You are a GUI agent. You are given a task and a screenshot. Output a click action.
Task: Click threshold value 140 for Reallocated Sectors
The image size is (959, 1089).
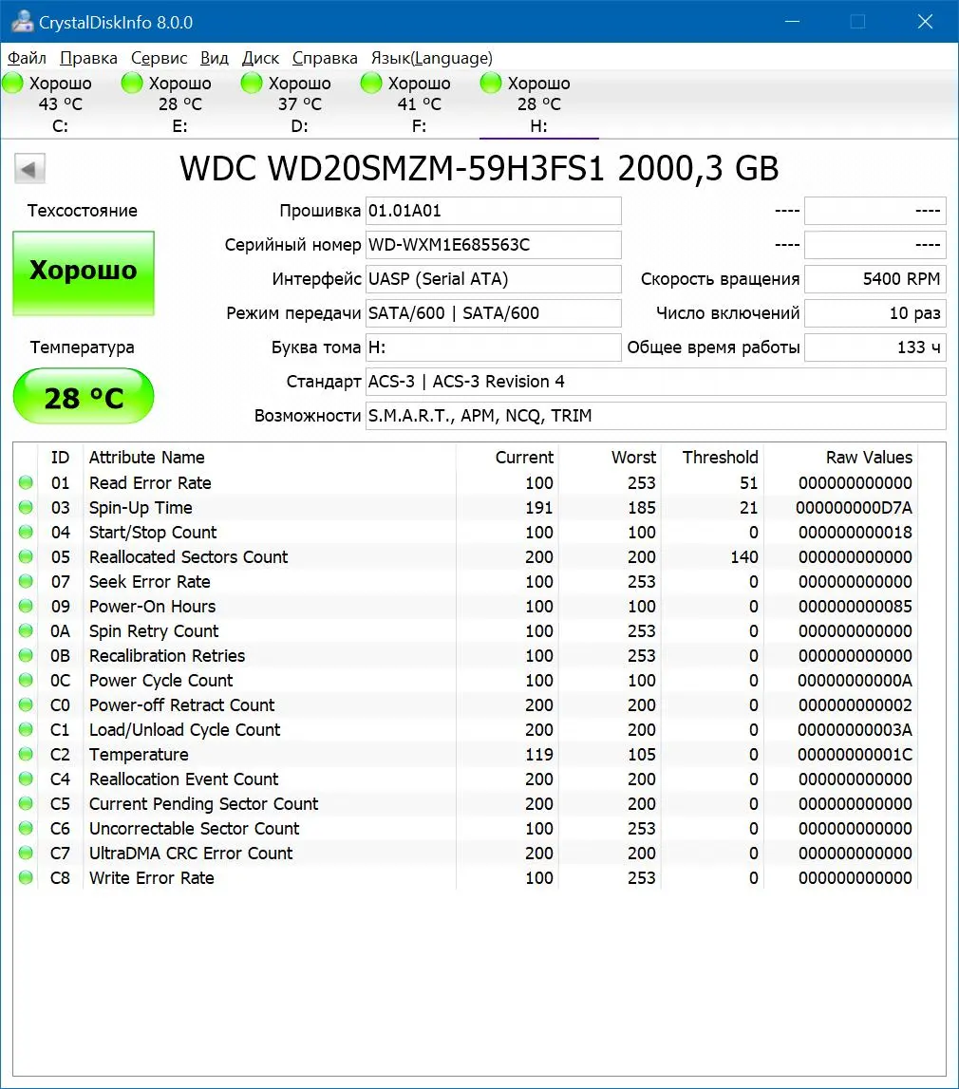click(743, 557)
